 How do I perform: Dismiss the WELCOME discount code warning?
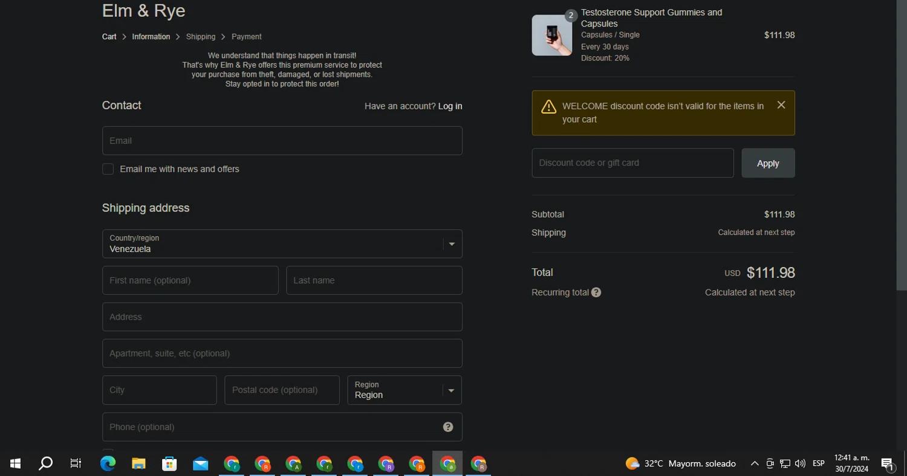(x=781, y=105)
